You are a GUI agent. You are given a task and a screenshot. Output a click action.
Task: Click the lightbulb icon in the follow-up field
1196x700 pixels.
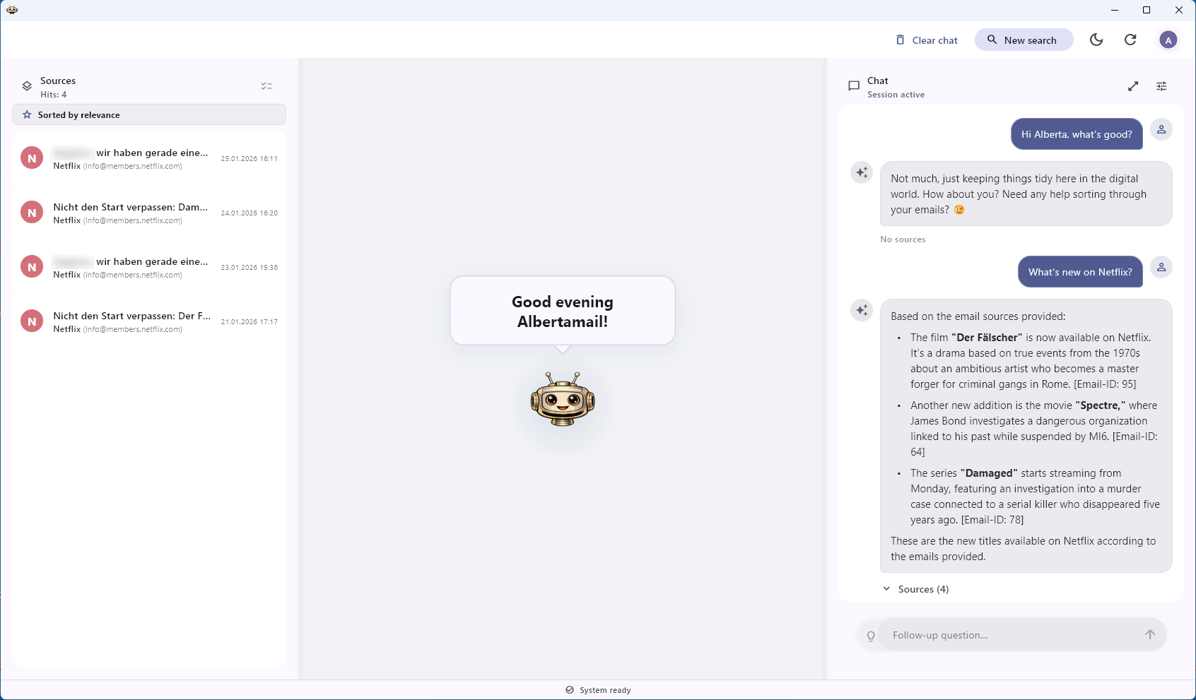(871, 635)
